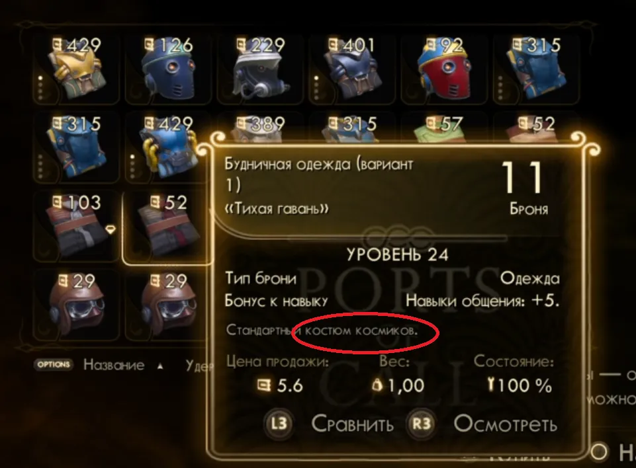Choose Сравнить to compare items
Viewport: 636px width, 468px height.
coord(353,424)
